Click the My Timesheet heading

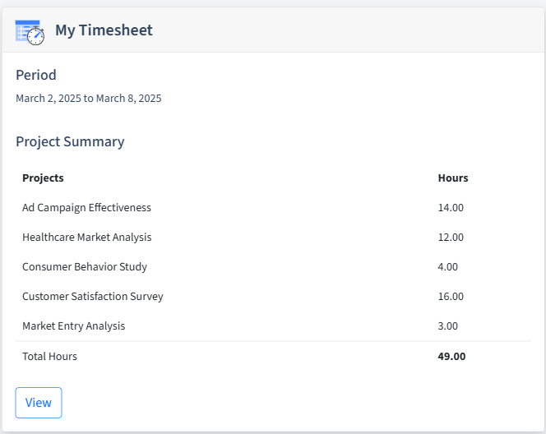104,30
